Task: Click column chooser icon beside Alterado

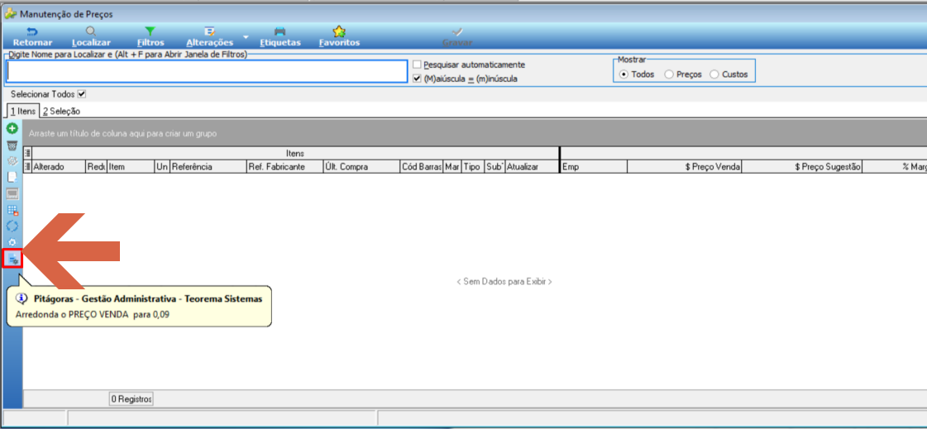Action: pyautogui.click(x=26, y=167)
